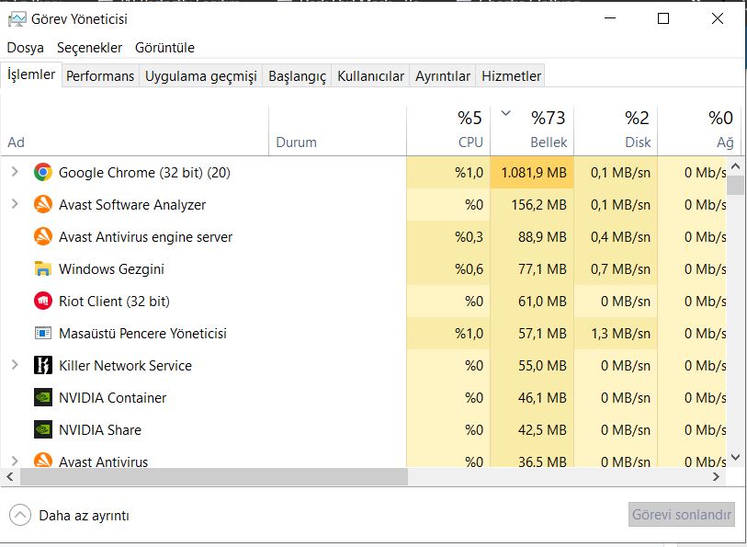Click the NVIDIA Container icon

[x=42, y=397]
